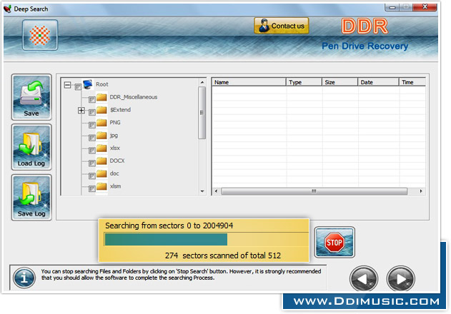Click tree scrollbar up arrow
451x314 pixels.
[202, 83]
